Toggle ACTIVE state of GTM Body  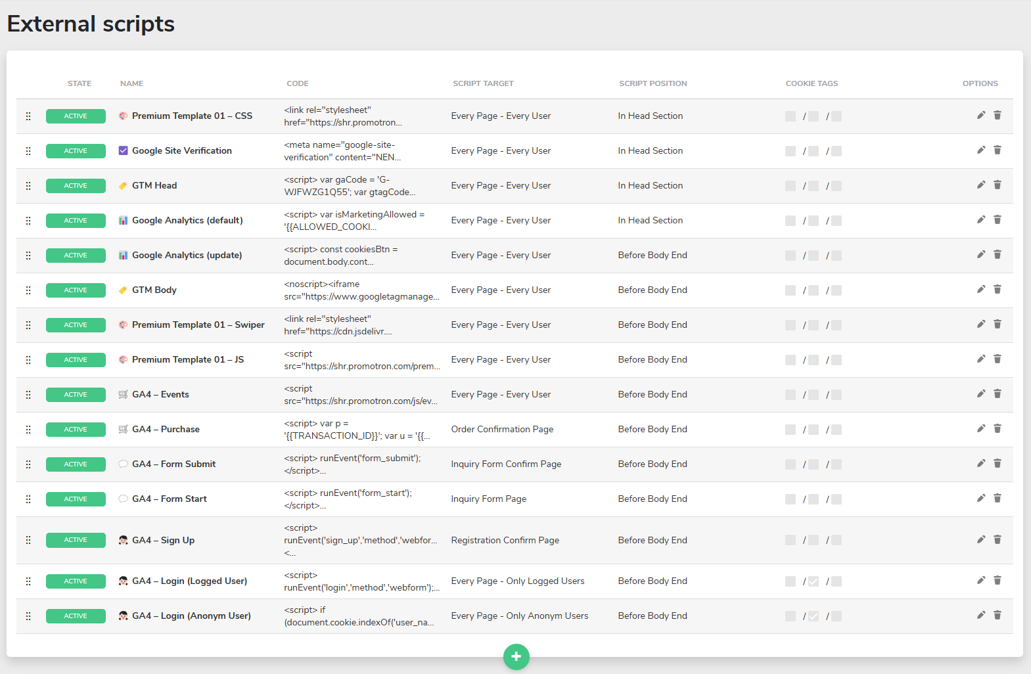coord(76,290)
